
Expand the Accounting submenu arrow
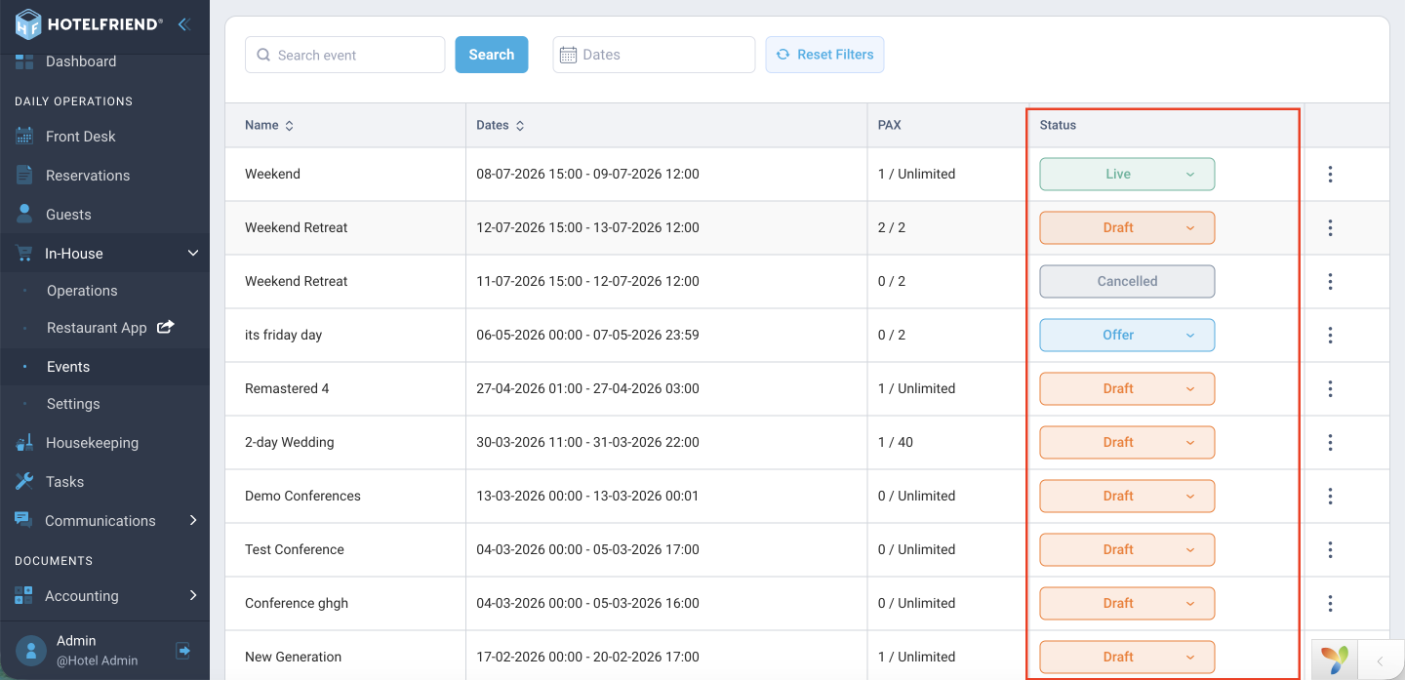[193, 595]
